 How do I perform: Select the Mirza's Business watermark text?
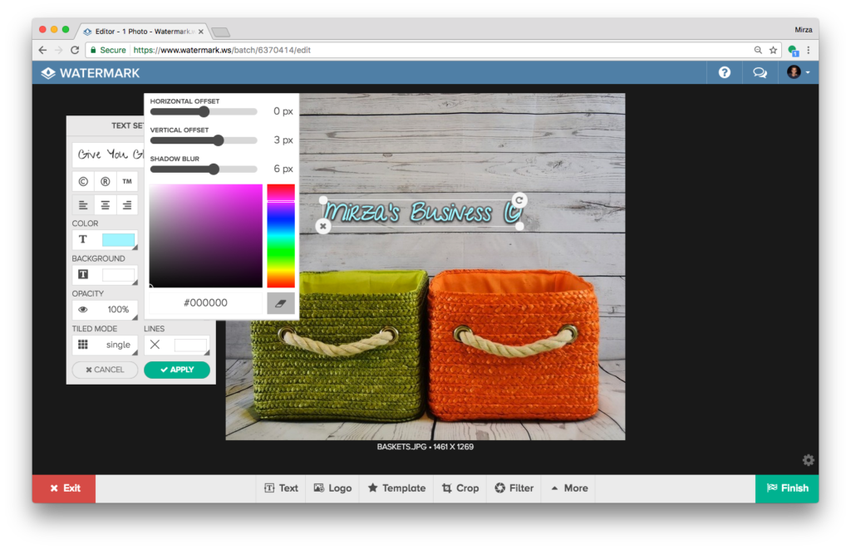(x=422, y=212)
